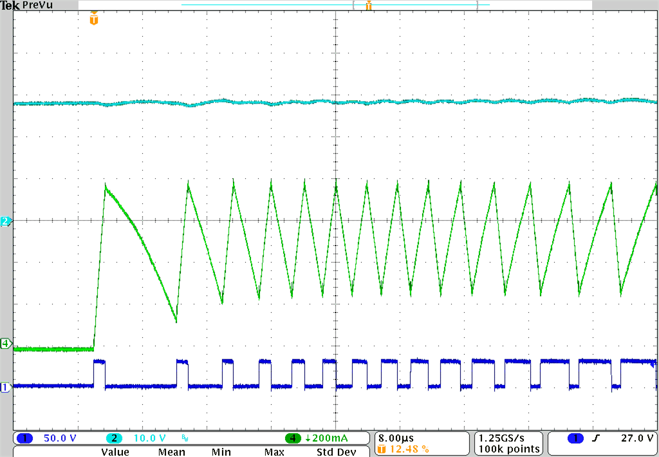
Task: Select the Value measurement column header
Action: (115, 452)
